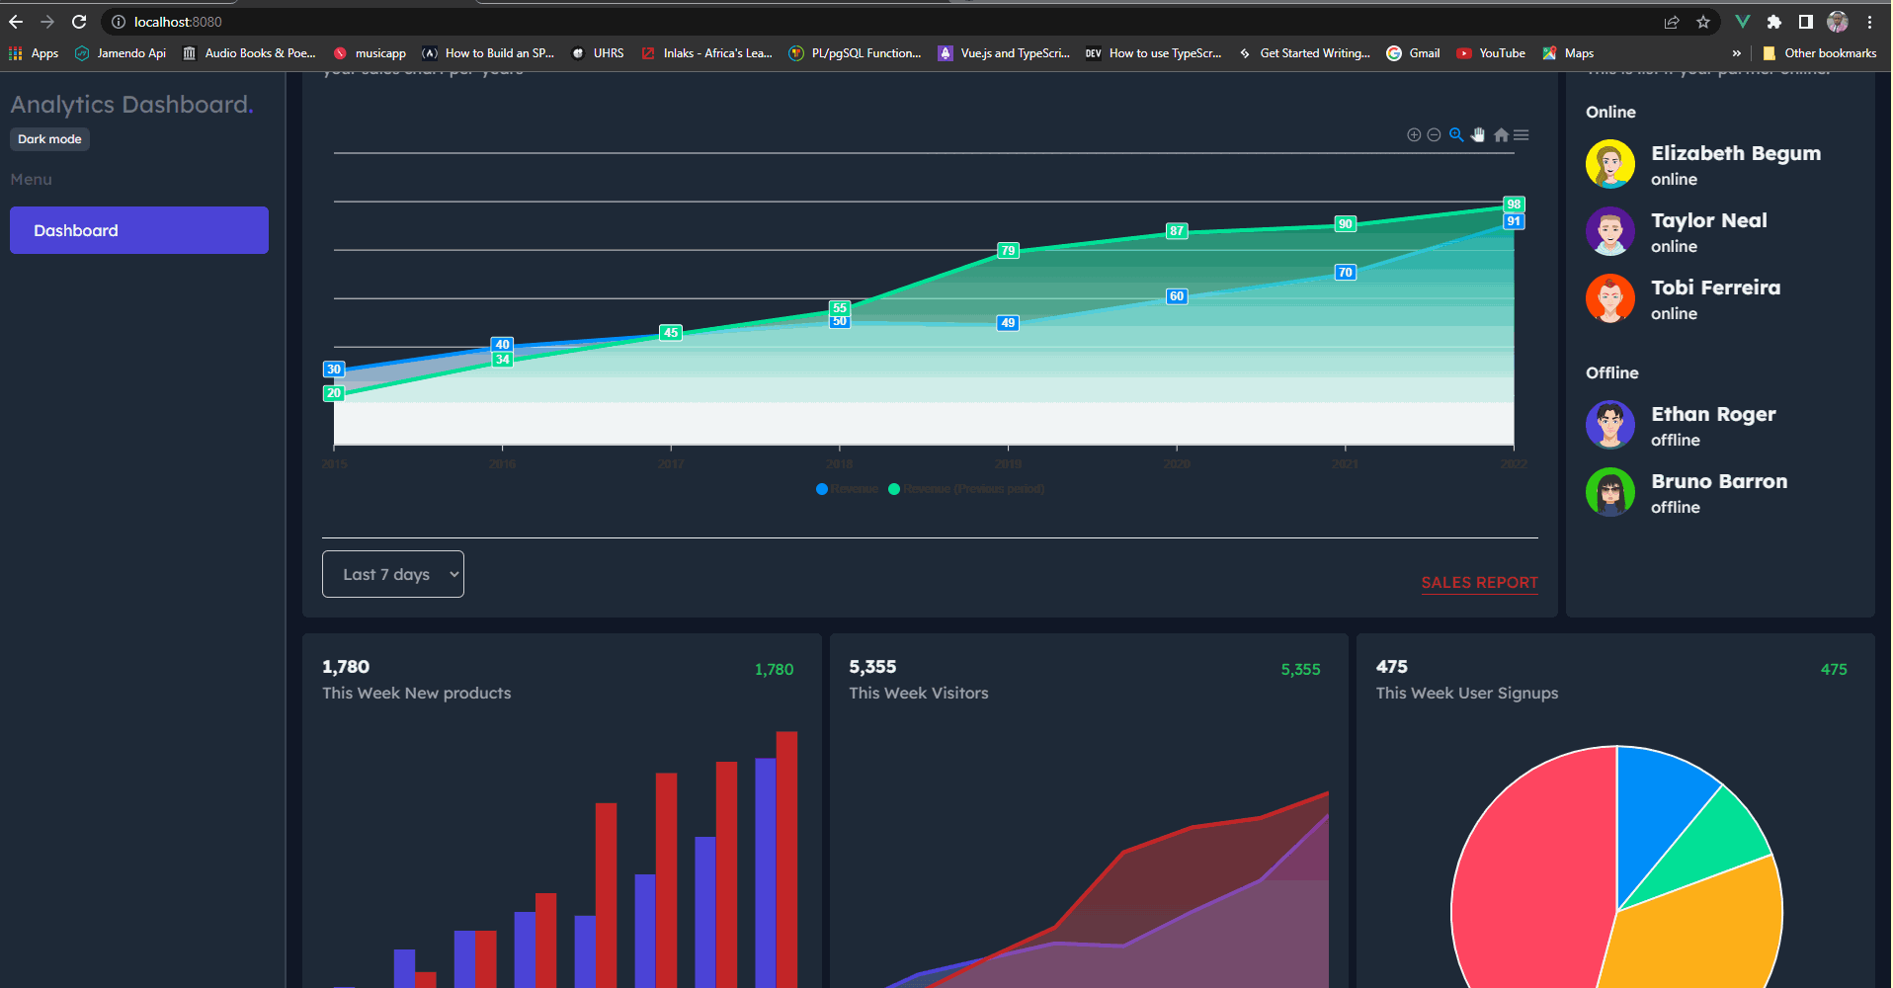
Task: Open the How to use TypeScr... bookmark
Action: pyautogui.click(x=1154, y=53)
